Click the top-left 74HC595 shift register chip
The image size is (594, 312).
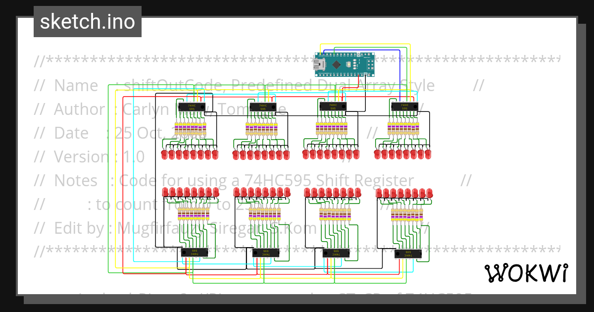[x=192, y=106]
